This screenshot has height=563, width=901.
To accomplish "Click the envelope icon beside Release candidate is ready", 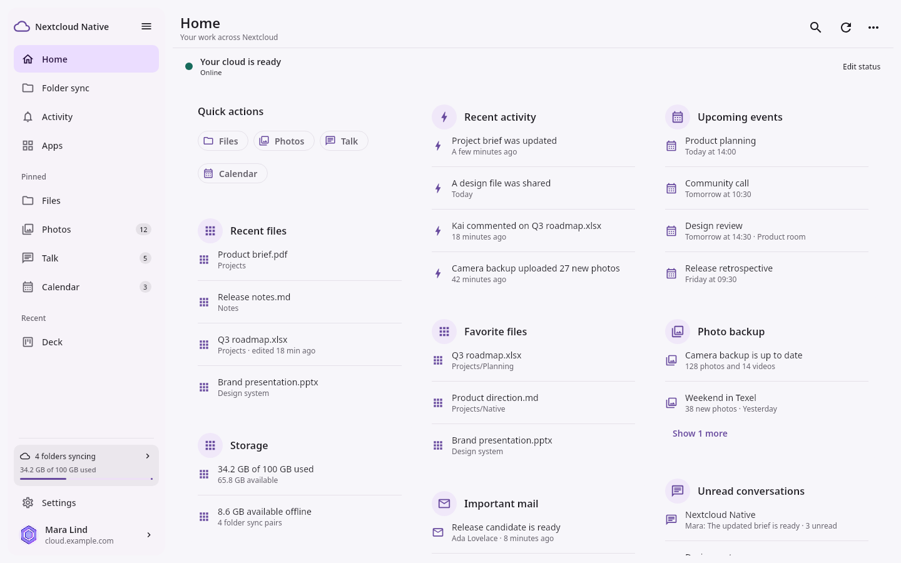I will click(x=438, y=532).
